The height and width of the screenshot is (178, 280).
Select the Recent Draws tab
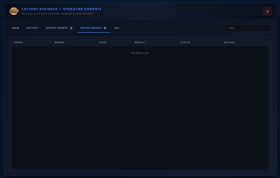[x=94, y=28]
